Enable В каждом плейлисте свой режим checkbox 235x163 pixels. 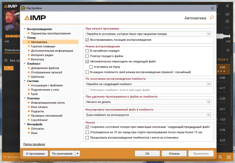[x=87, y=72]
